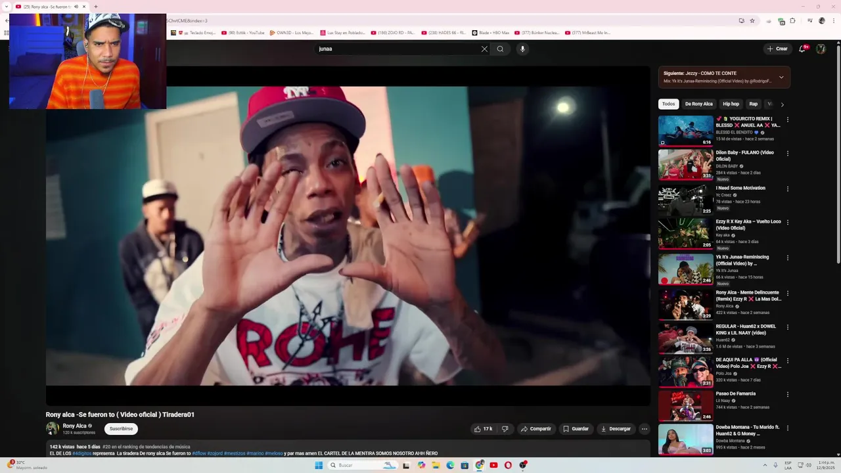
Task: Open Blade HBO Max bookmark
Action: pyautogui.click(x=491, y=33)
